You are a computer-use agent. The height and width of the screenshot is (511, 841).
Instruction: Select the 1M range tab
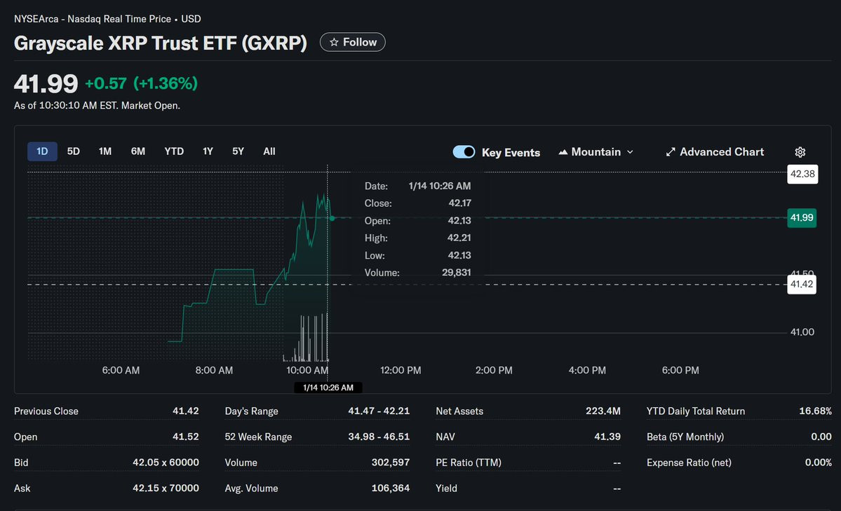click(x=105, y=151)
